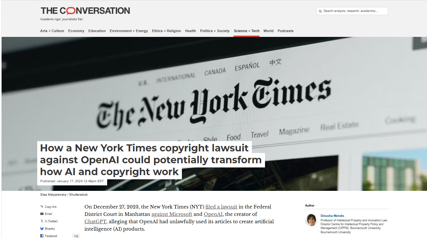Click the published date January 17, 2024

tap(72, 181)
